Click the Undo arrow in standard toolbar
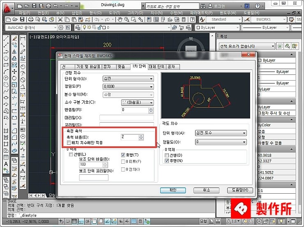The image size is (304, 227). pyautogui.click(x=97, y=19)
